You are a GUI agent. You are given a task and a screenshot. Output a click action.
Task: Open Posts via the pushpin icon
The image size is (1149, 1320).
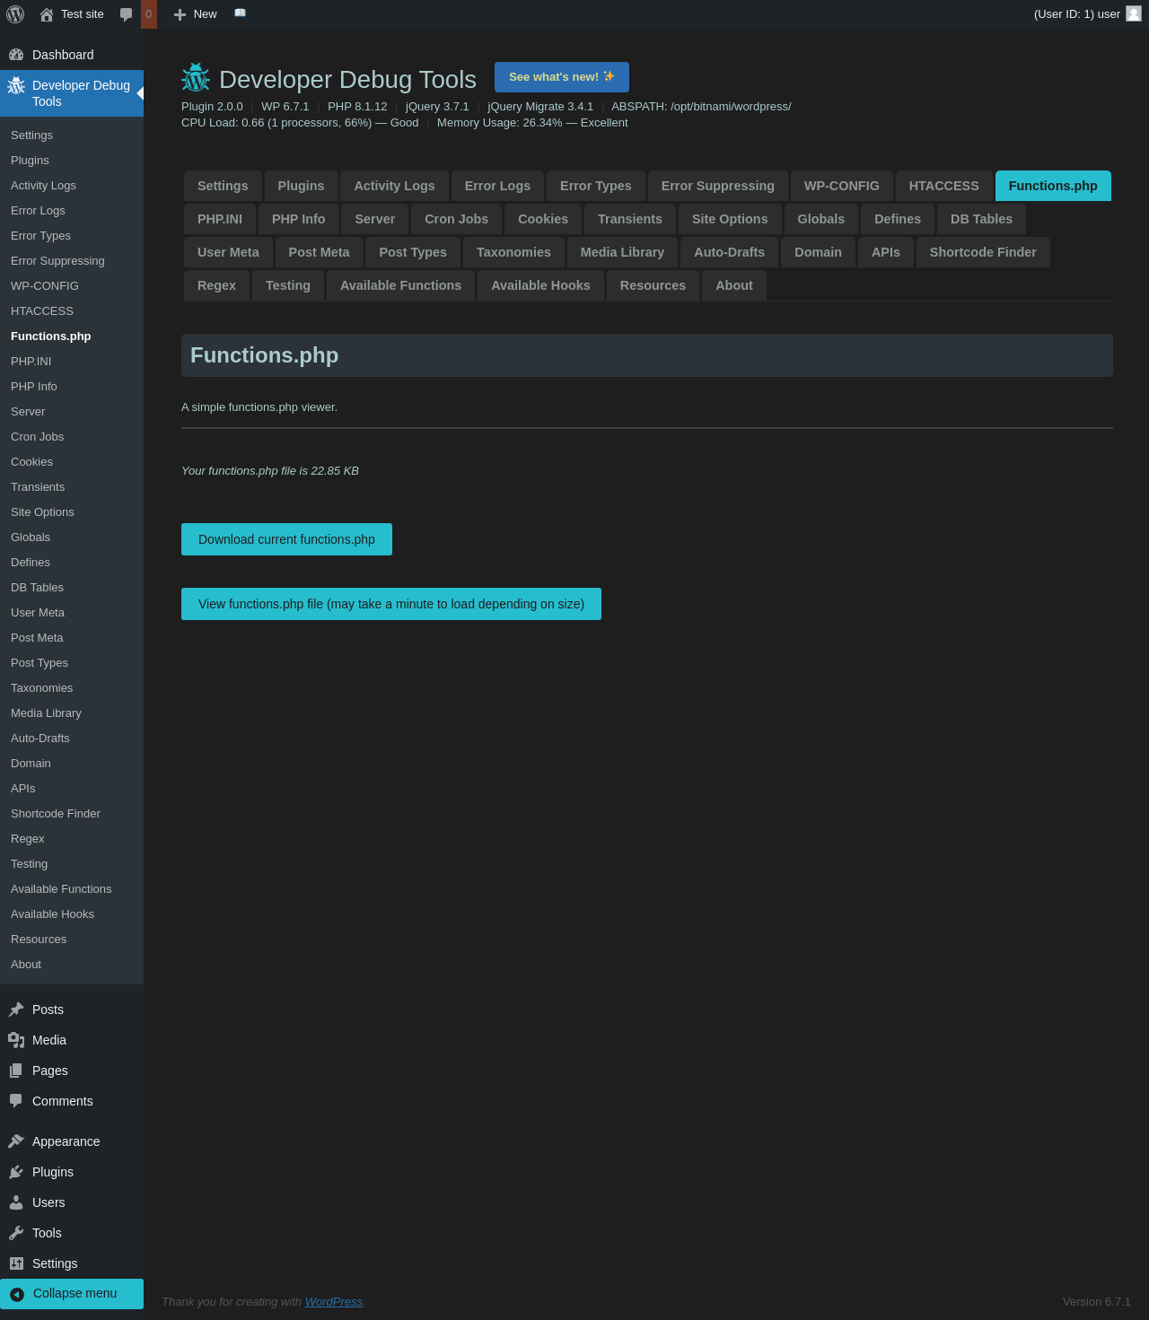pyautogui.click(x=16, y=1010)
